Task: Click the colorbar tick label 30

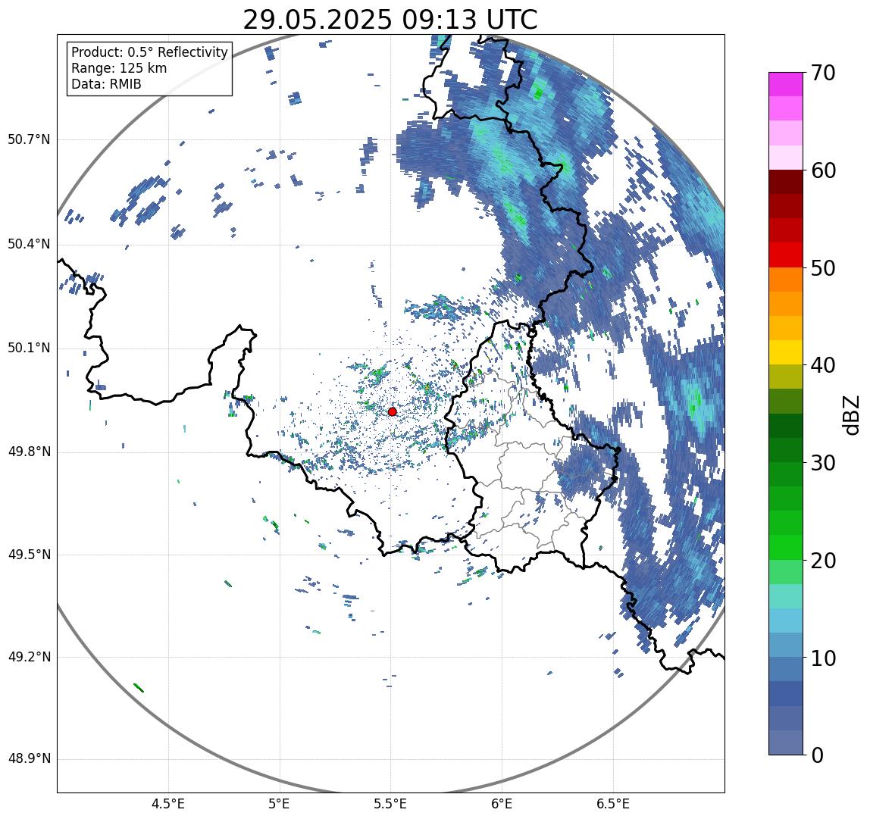Action: click(x=822, y=462)
